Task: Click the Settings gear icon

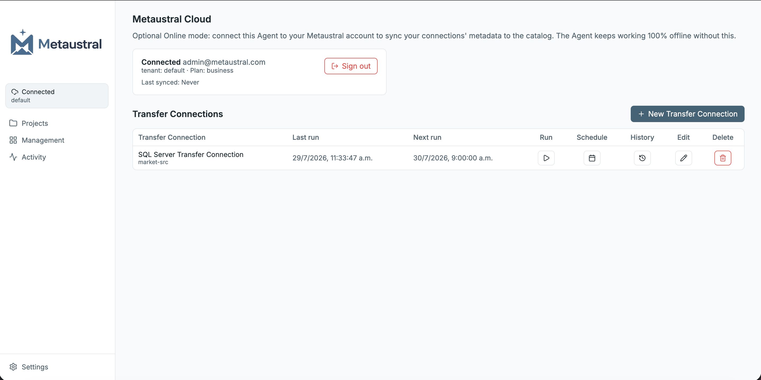Action: tap(13, 367)
